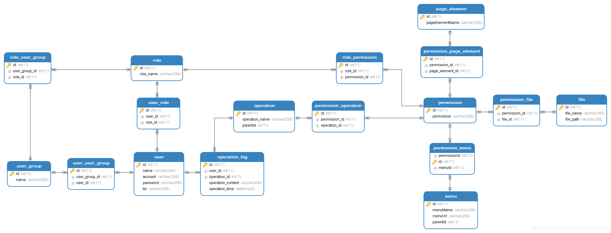The width and height of the screenshot is (611, 233).
Task: Click the key icon in user_user_group table
Action: point(72,171)
